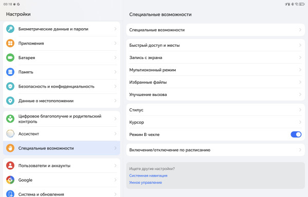The width and height of the screenshot is (308, 197).
Task: Open chevron on Батарея row
Action: 115,57
